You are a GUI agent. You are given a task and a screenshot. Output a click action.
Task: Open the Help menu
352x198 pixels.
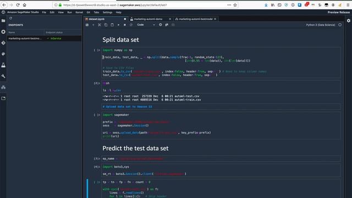point(119,12)
